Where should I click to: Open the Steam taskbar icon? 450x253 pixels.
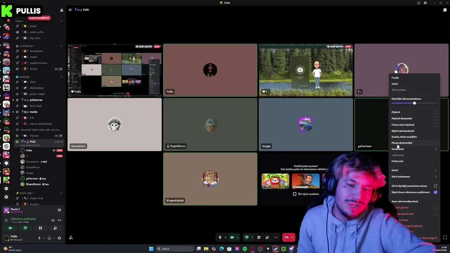click(x=276, y=249)
